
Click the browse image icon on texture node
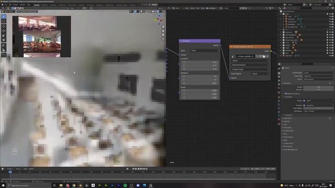point(233,56)
